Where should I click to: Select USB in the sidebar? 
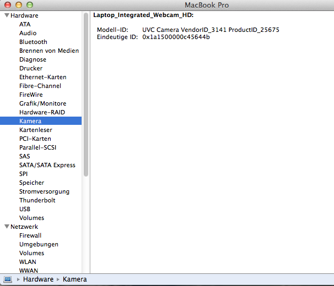click(x=25, y=209)
